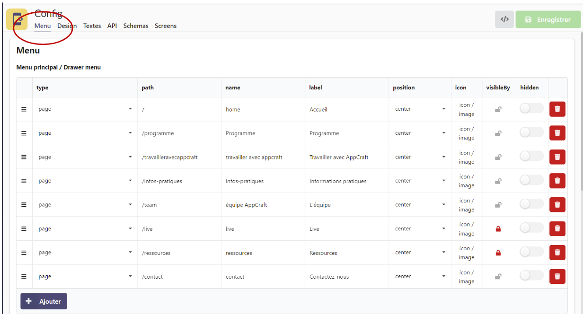This screenshot has height=316, width=583.
Task: Delete the contact menu entry
Action: [x=557, y=276]
